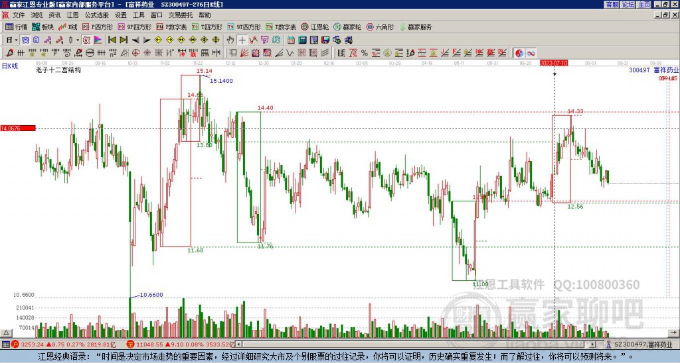This screenshot has height=363, width=680.
Task: Switch to K线 chart view
Action: click(68, 26)
